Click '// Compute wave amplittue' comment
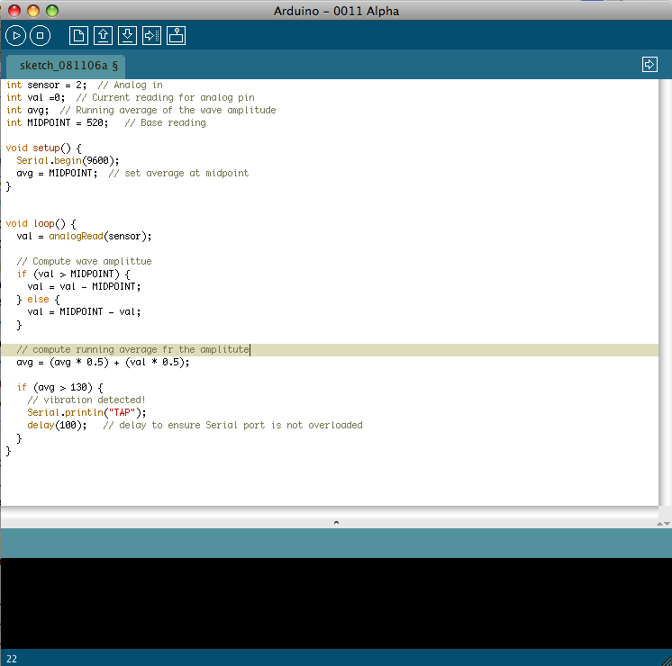The height and width of the screenshot is (666, 672). pos(84,261)
